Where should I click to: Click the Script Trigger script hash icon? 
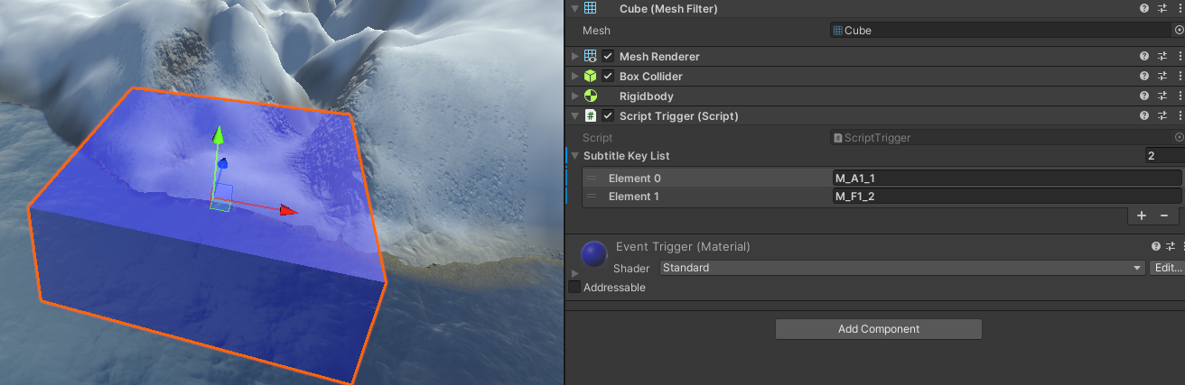590,115
